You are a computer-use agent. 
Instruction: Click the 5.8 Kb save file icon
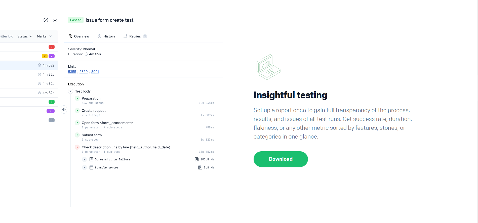200,167
